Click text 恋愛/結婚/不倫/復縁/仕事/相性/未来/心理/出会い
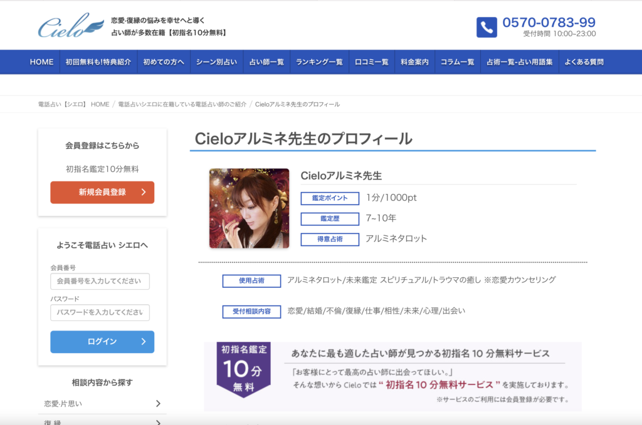The image size is (642, 425). point(376,311)
